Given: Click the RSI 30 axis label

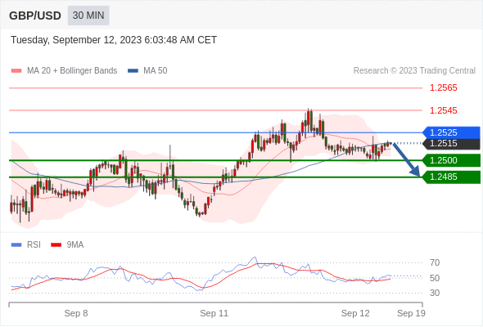Looking at the screenshot, I should click(435, 293).
